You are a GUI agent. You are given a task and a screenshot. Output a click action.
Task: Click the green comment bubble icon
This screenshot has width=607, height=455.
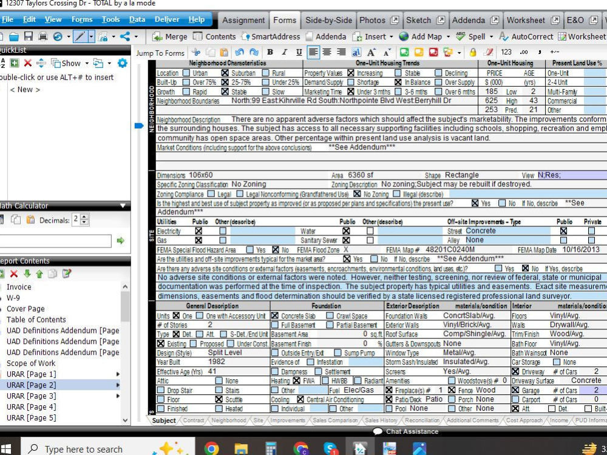pyautogui.click(x=404, y=52)
